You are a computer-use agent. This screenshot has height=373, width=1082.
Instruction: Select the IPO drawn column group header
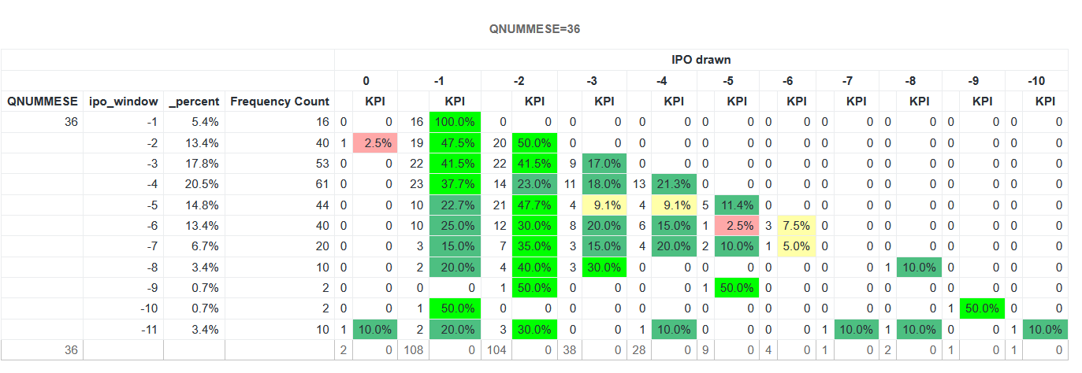click(701, 60)
